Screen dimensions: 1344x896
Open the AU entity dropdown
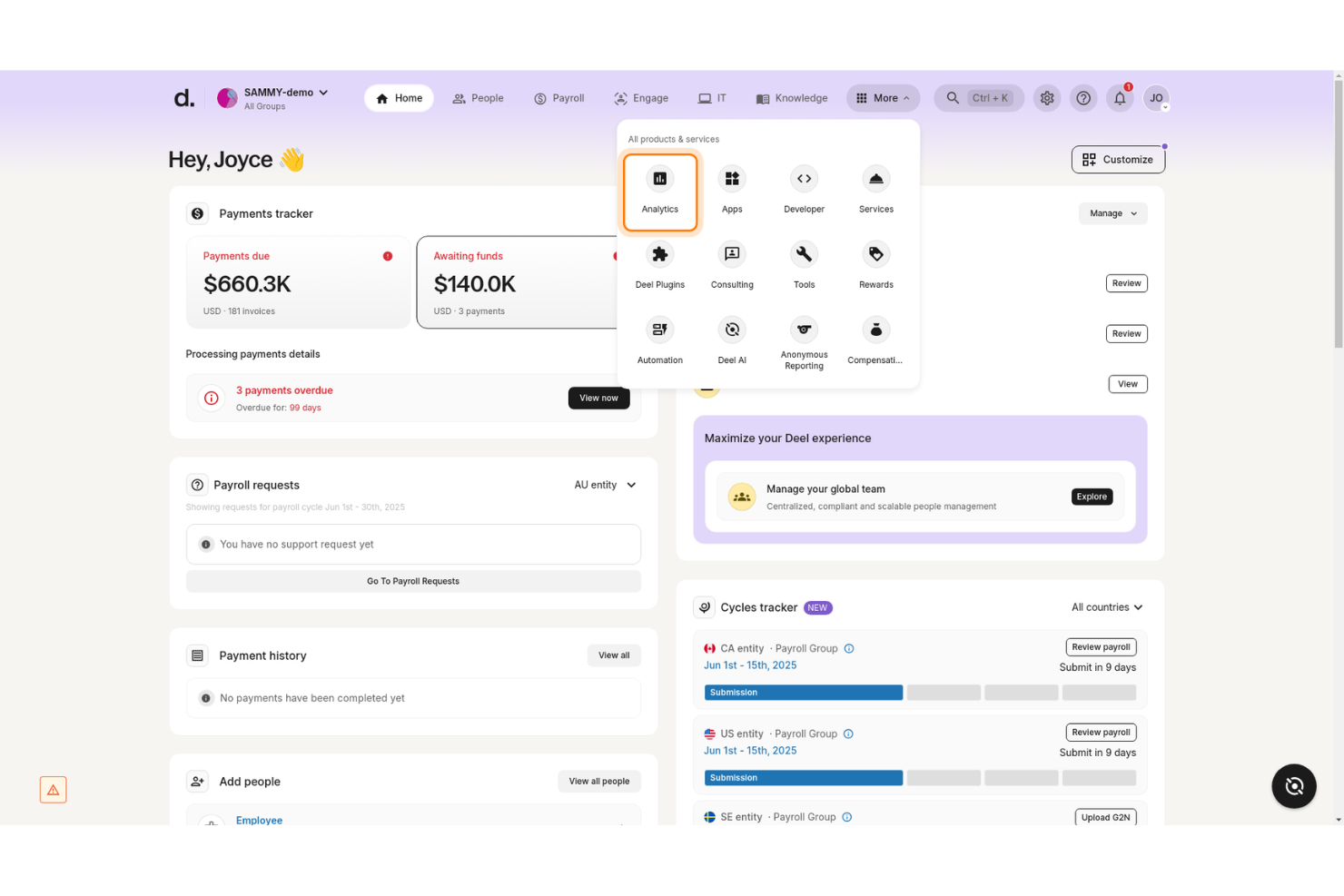[605, 485]
